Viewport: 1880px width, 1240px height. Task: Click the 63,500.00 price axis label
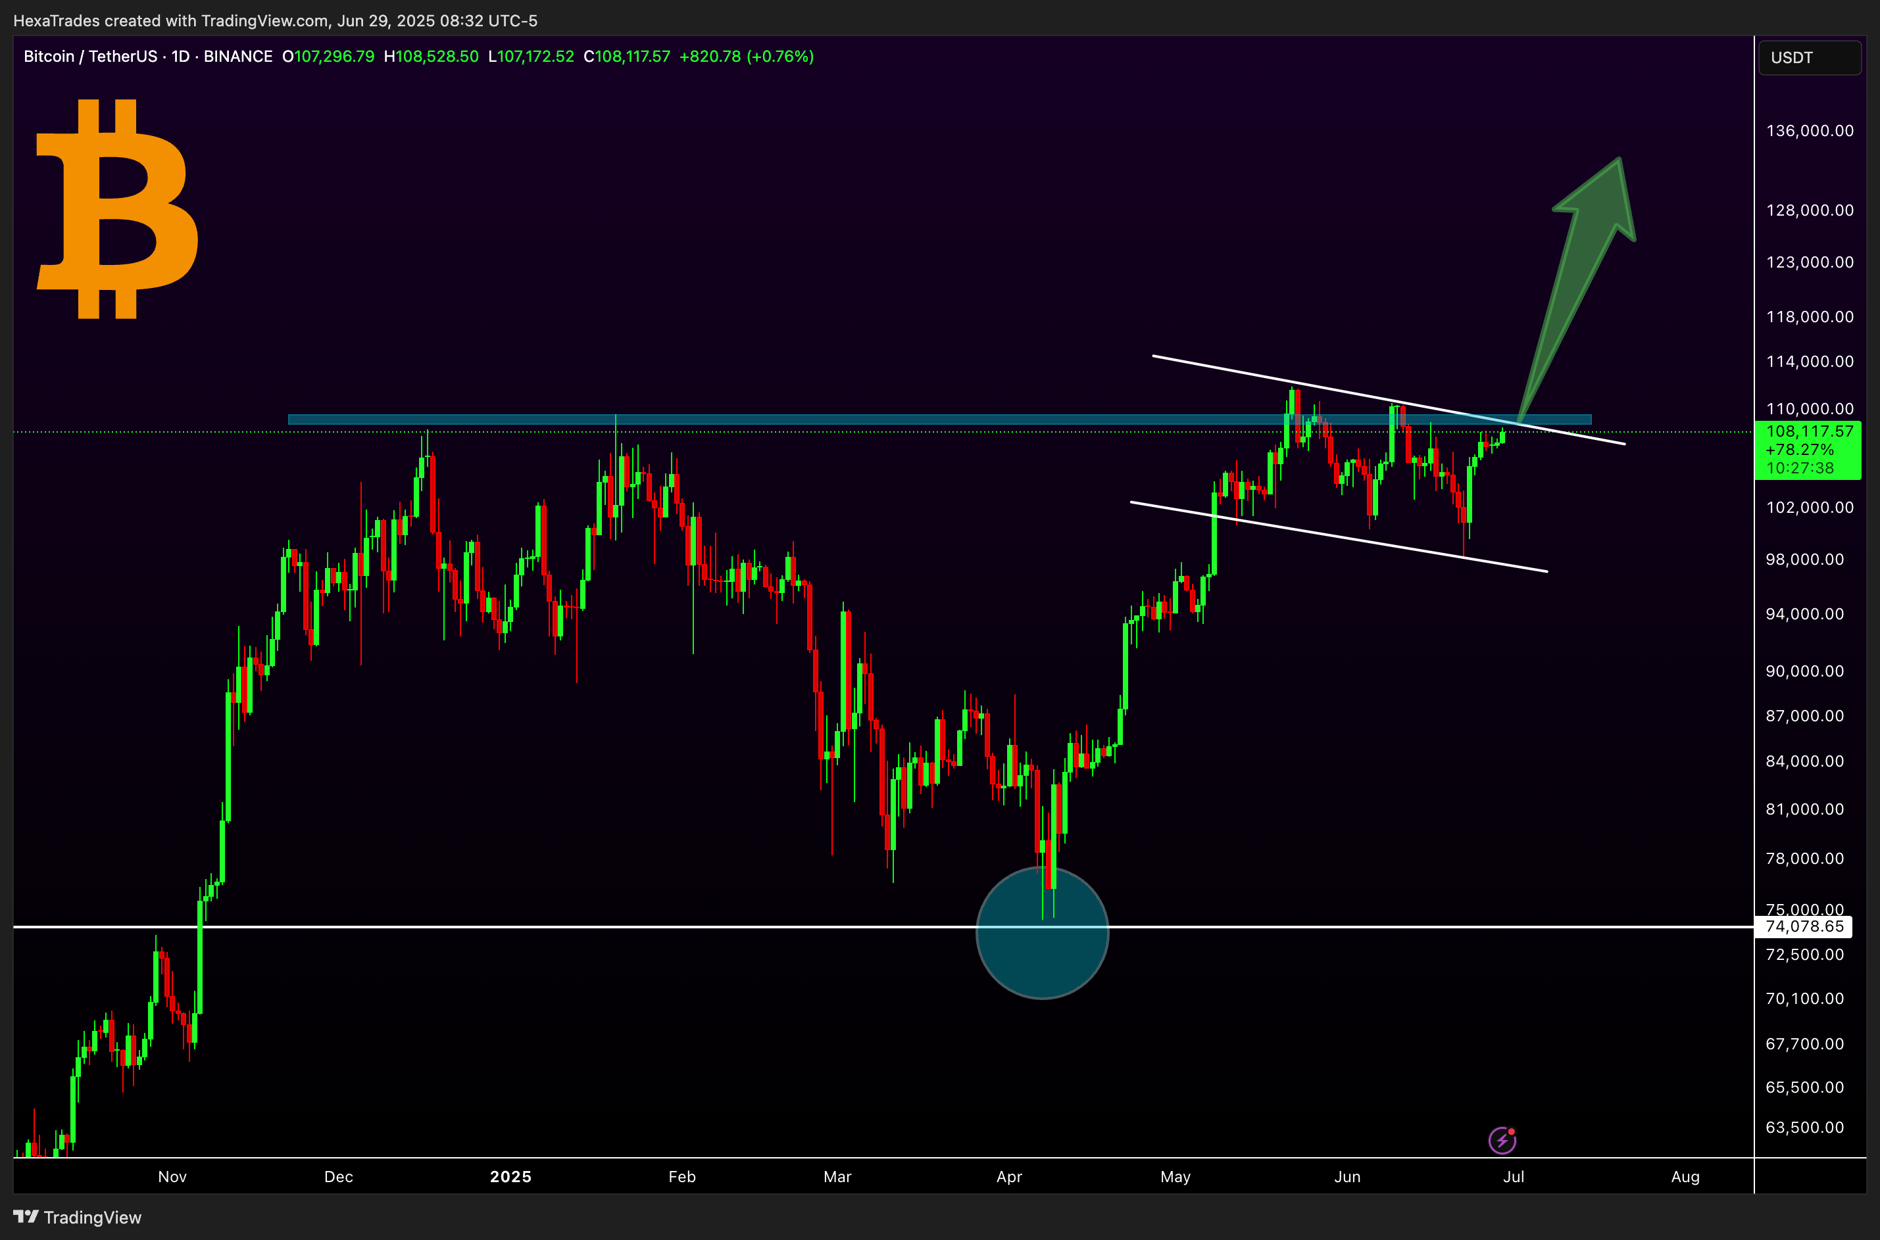coord(1805,1128)
